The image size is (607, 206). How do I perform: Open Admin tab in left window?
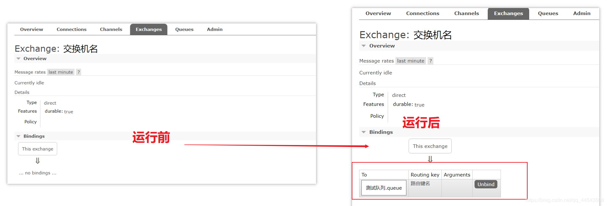pyautogui.click(x=214, y=29)
